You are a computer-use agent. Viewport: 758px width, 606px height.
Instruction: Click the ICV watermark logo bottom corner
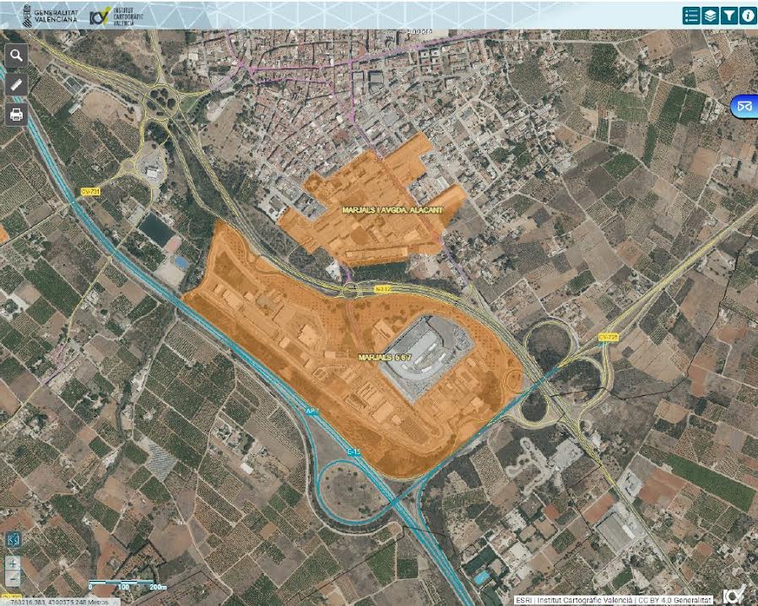pos(735,593)
